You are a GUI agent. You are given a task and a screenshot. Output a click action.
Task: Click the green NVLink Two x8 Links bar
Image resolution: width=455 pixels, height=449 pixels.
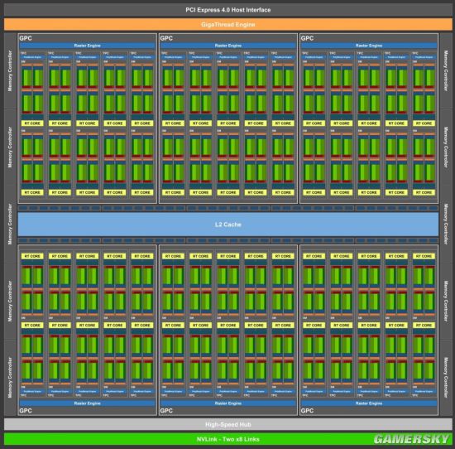point(227,439)
